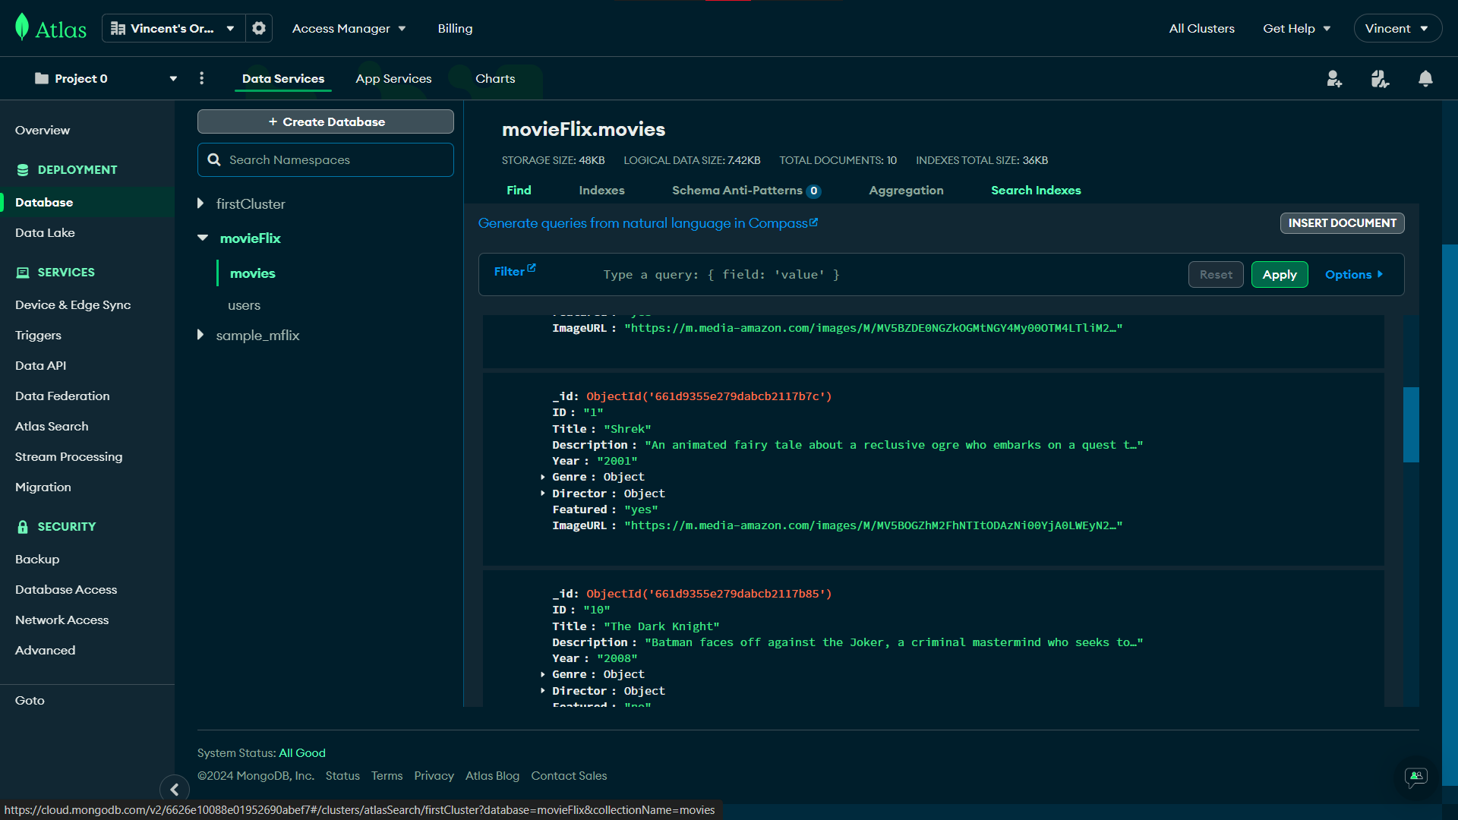
Task: Collapse sidebar with left chevron button
Action: [175, 789]
